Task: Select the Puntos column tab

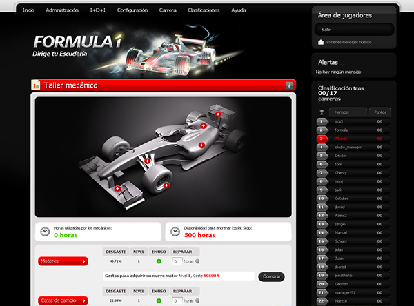Action: click(x=380, y=112)
